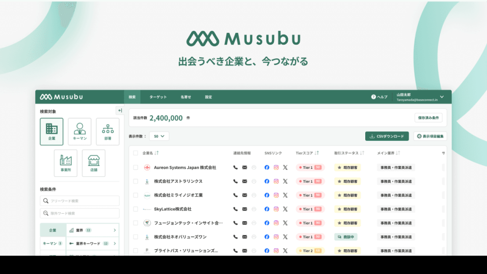
Task: Select the 部署 department search target
Action: point(108,131)
